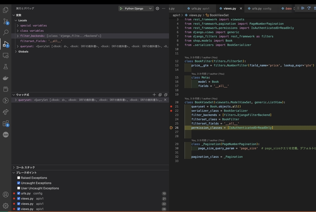Viewport: 316px width, 212px height.
Task: Open the Docker view icon
Action: click(6, 78)
